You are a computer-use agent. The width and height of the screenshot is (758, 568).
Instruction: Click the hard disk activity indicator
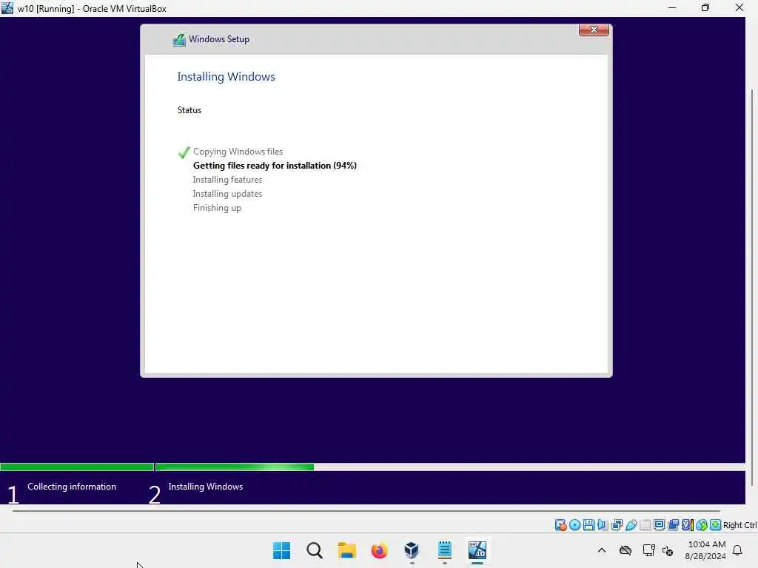(561, 525)
